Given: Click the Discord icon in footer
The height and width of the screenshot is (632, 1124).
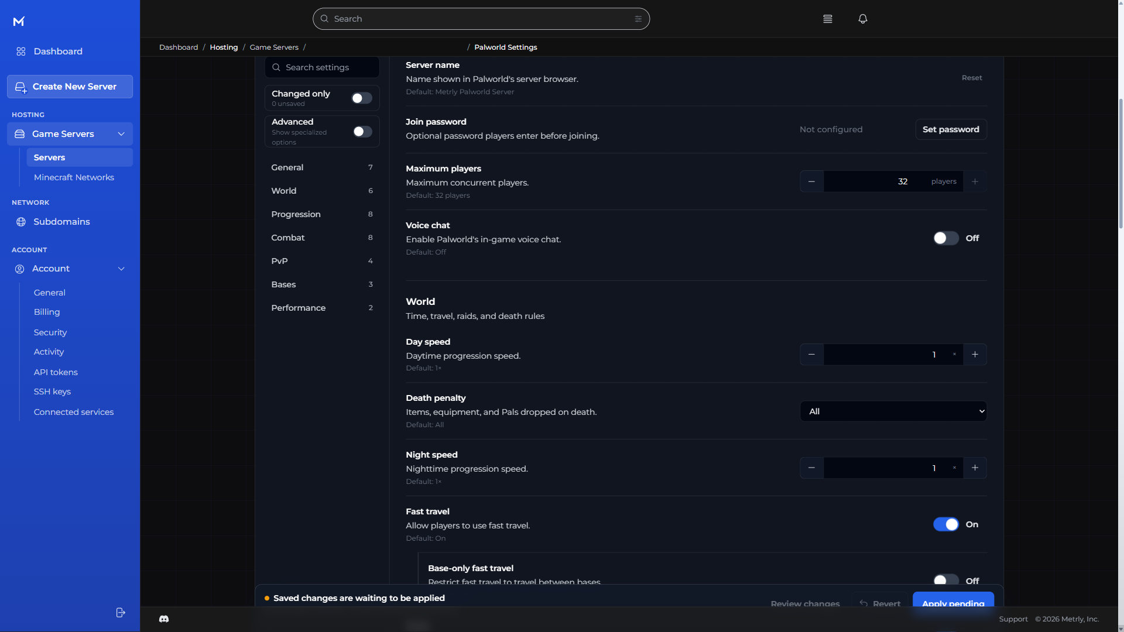Looking at the screenshot, I should 164,619.
